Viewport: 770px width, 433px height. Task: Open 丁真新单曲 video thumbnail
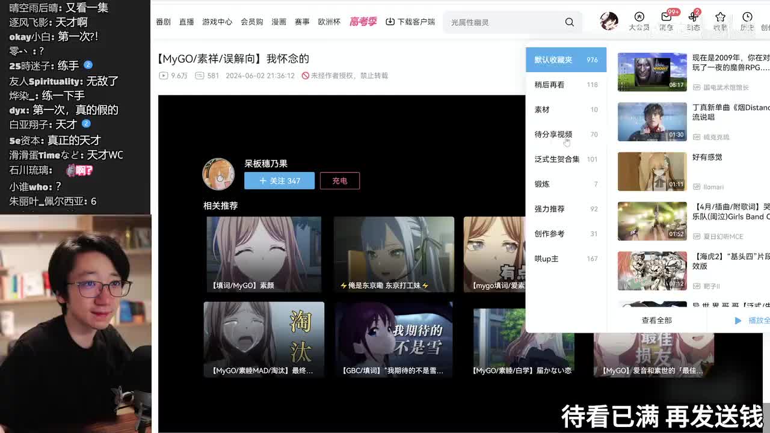click(x=652, y=121)
